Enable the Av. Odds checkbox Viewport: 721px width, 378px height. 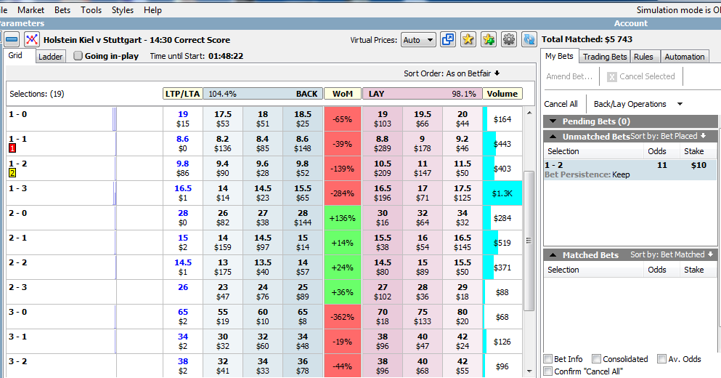[x=661, y=358]
